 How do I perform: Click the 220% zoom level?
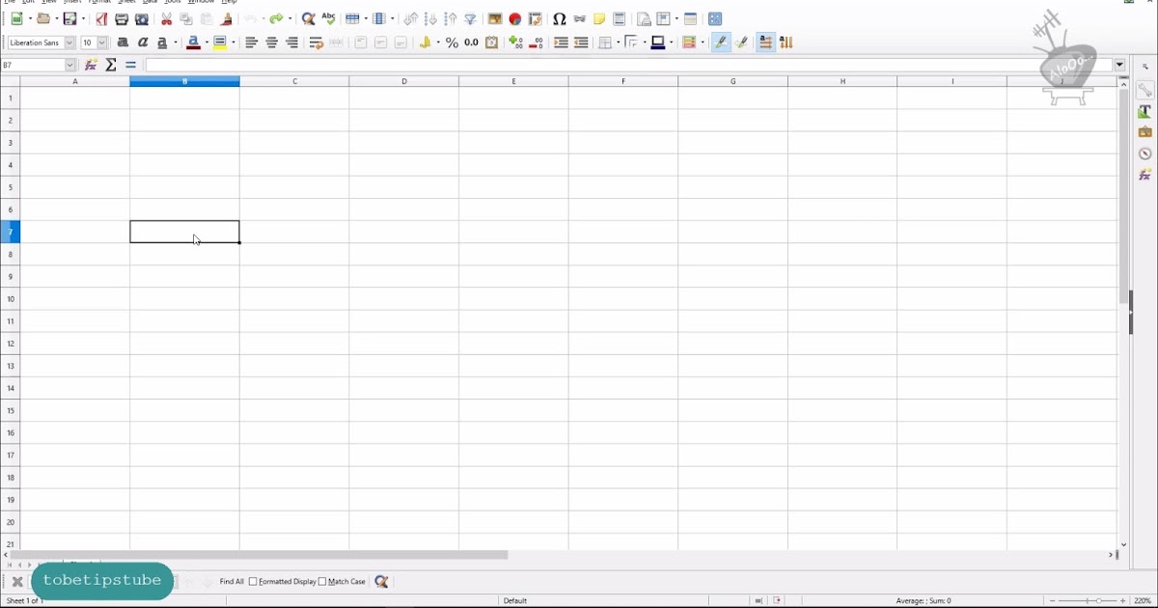[1144, 600]
